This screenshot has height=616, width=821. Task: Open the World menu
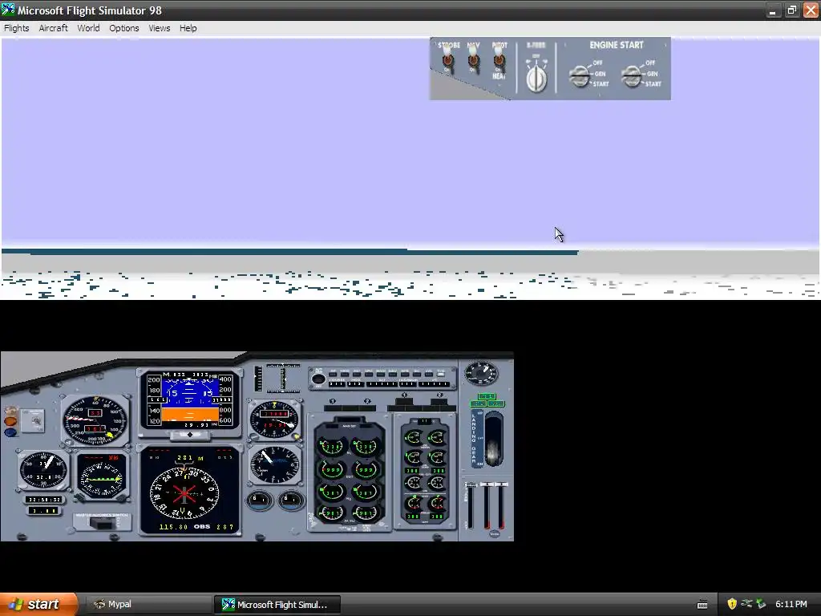click(x=88, y=28)
